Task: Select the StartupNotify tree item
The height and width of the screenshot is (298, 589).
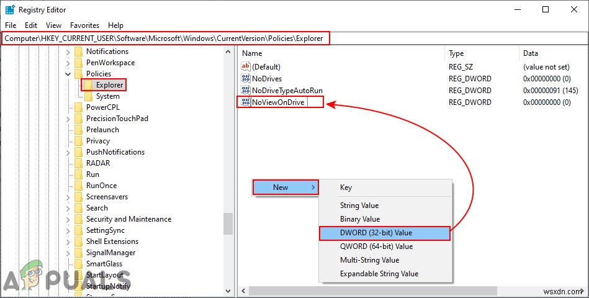Action: tap(108, 286)
